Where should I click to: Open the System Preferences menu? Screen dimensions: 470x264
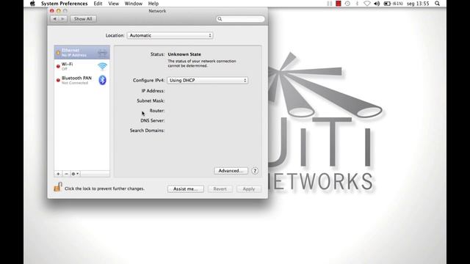coord(64,4)
